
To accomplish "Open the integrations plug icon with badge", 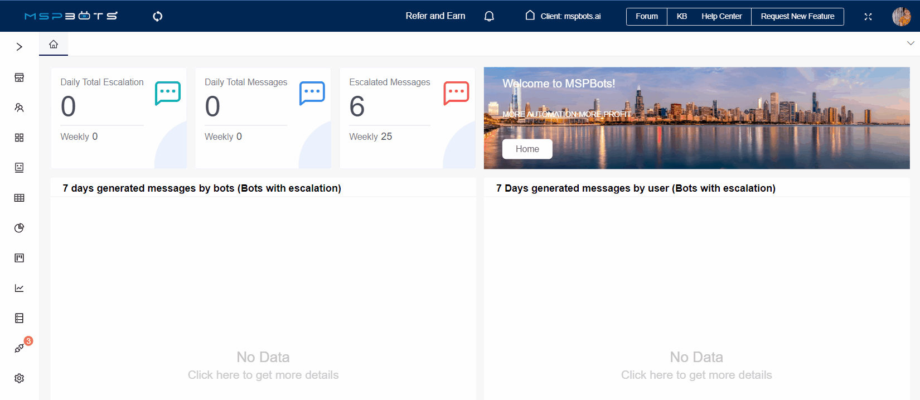I will 19,348.
